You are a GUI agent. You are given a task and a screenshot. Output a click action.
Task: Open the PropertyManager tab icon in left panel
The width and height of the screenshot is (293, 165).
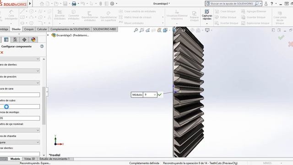click(x=6, y=40)
